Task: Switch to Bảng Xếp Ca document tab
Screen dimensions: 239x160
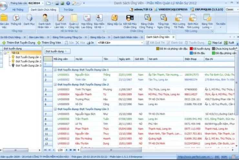Action: click(x=98, y=37)
